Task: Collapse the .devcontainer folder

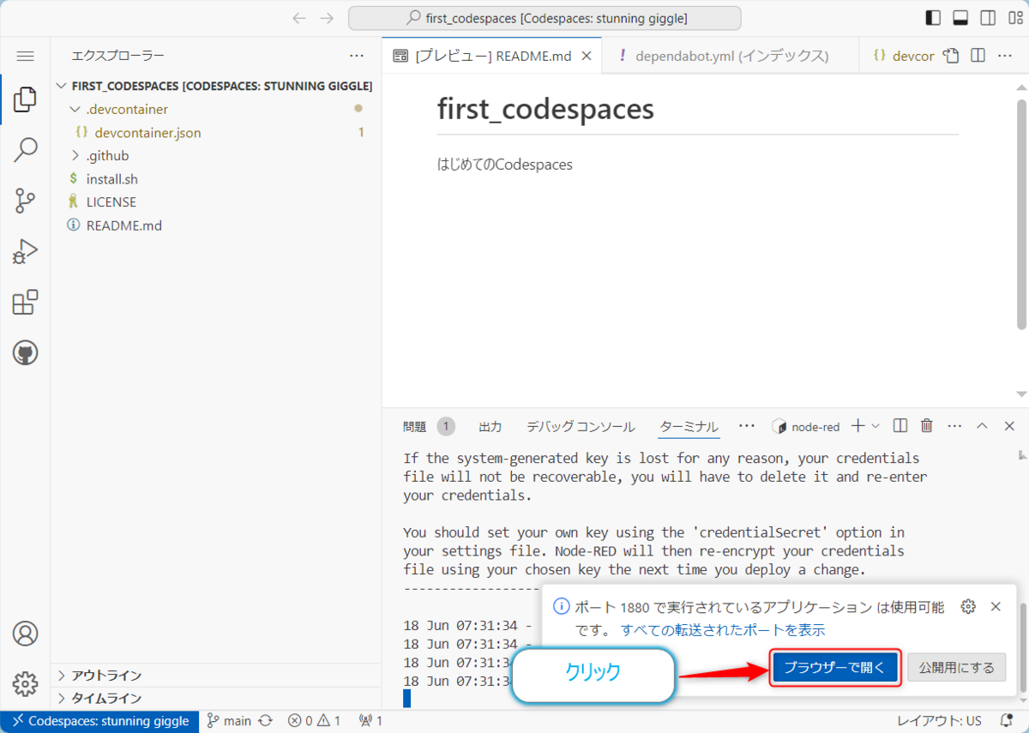Action: coord(74,110)
